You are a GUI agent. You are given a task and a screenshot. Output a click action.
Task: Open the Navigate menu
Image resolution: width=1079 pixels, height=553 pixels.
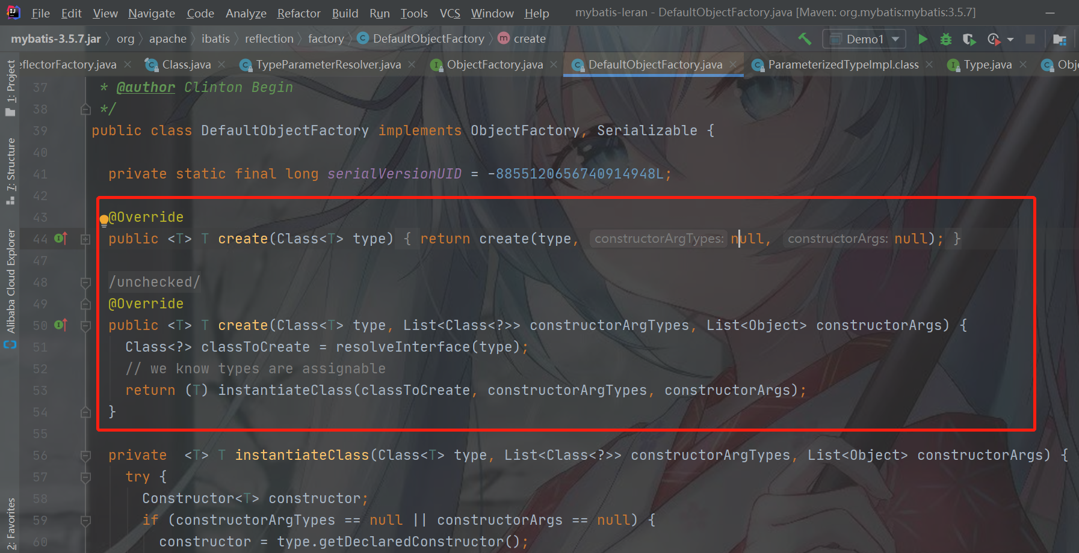pyautogui.click(x=152, y=13)
